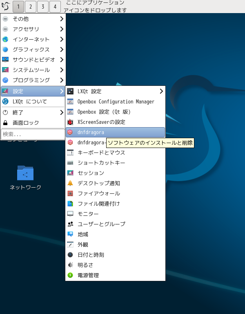Screen dimensions: 245x314
Task: Click the 設定 category icon
Action: (5, 91)
